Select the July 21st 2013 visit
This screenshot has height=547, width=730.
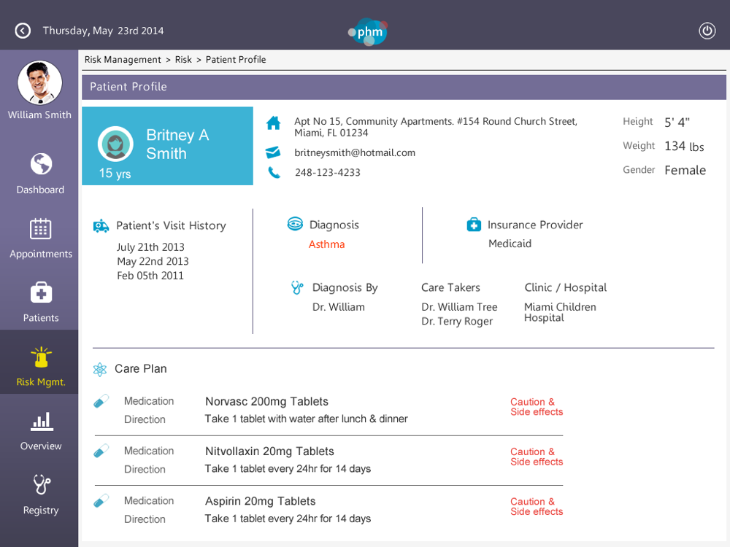coord(150,247)
